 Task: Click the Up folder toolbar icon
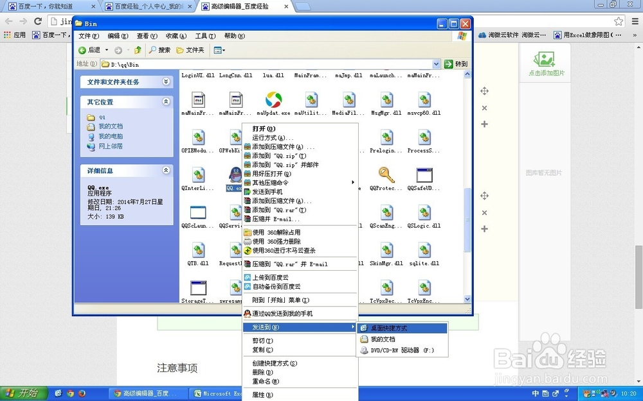138,50
